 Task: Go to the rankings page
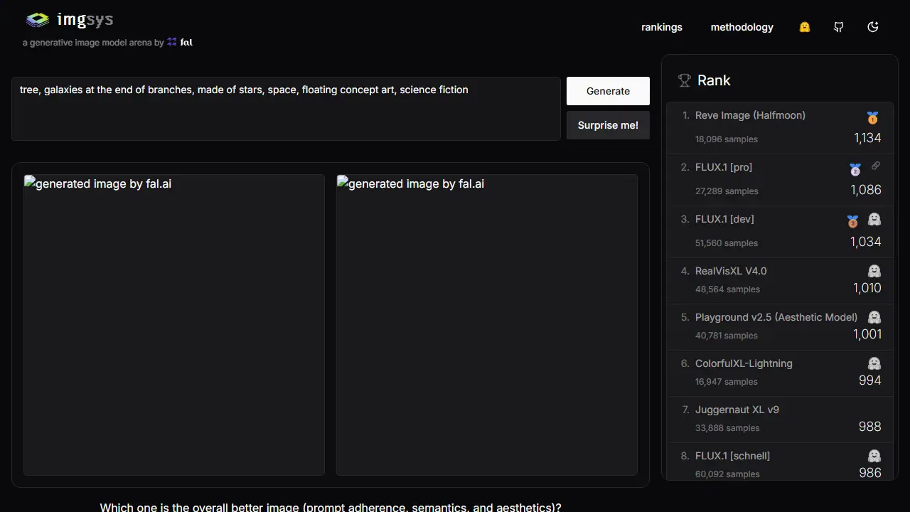point(662,27)
